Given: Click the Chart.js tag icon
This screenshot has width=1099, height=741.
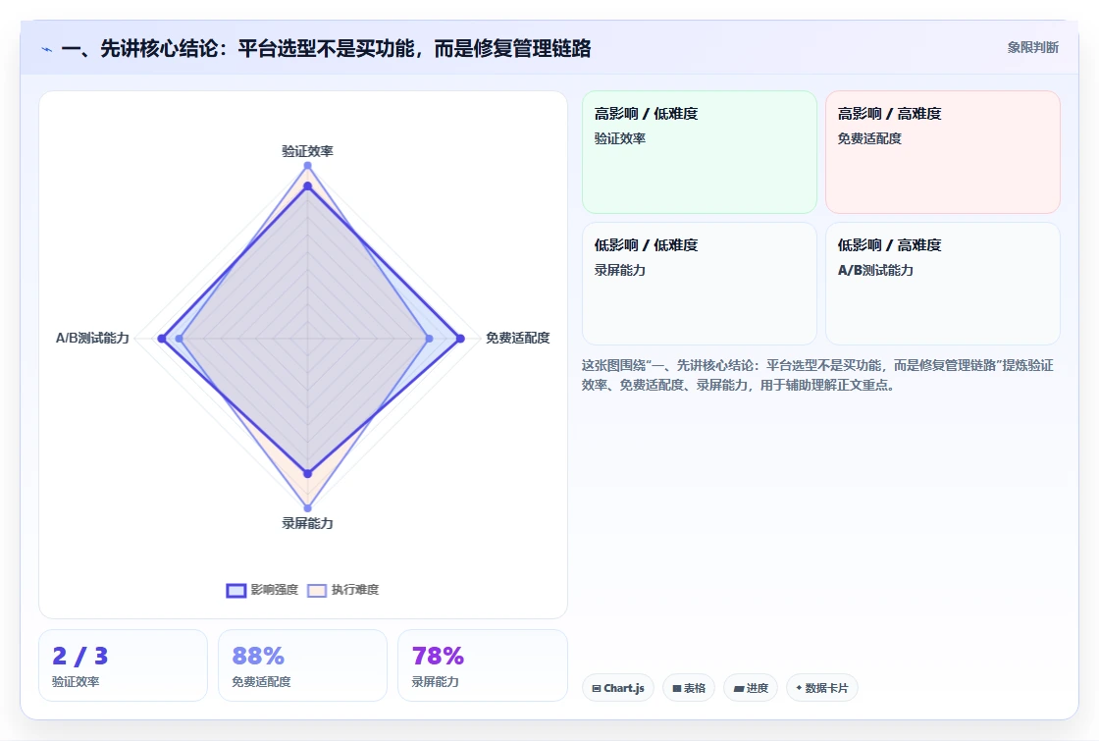Looking at the screenshot, I should click(x=597, y=688).
